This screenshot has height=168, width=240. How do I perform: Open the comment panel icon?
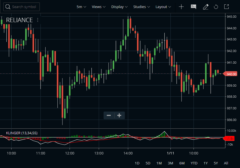coord(194,7)
